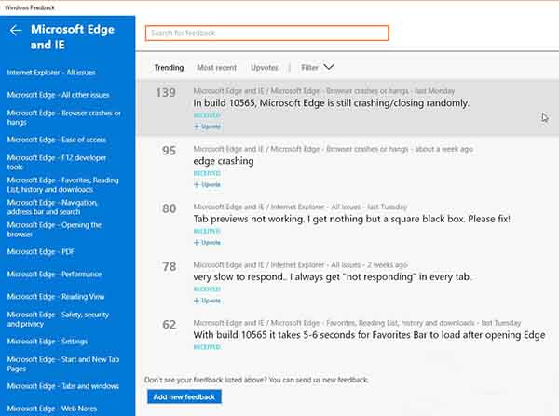Viewport: 559px width, 416px height.
Task: Open Microsoft Edge - Performance category
Action: [x=55, y=275]
